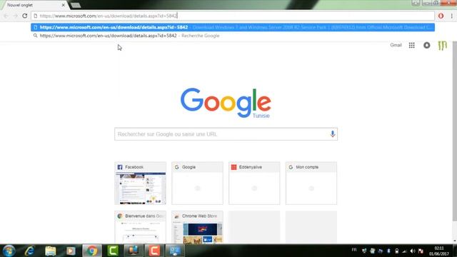Go forward using the forward arrow
The image size is (457, 257).
point(16,16)
